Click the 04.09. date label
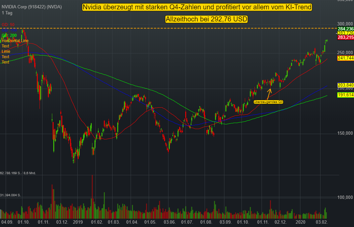This screenshot has height=227, width=354. pyautogui.click(x=7, y=222)
